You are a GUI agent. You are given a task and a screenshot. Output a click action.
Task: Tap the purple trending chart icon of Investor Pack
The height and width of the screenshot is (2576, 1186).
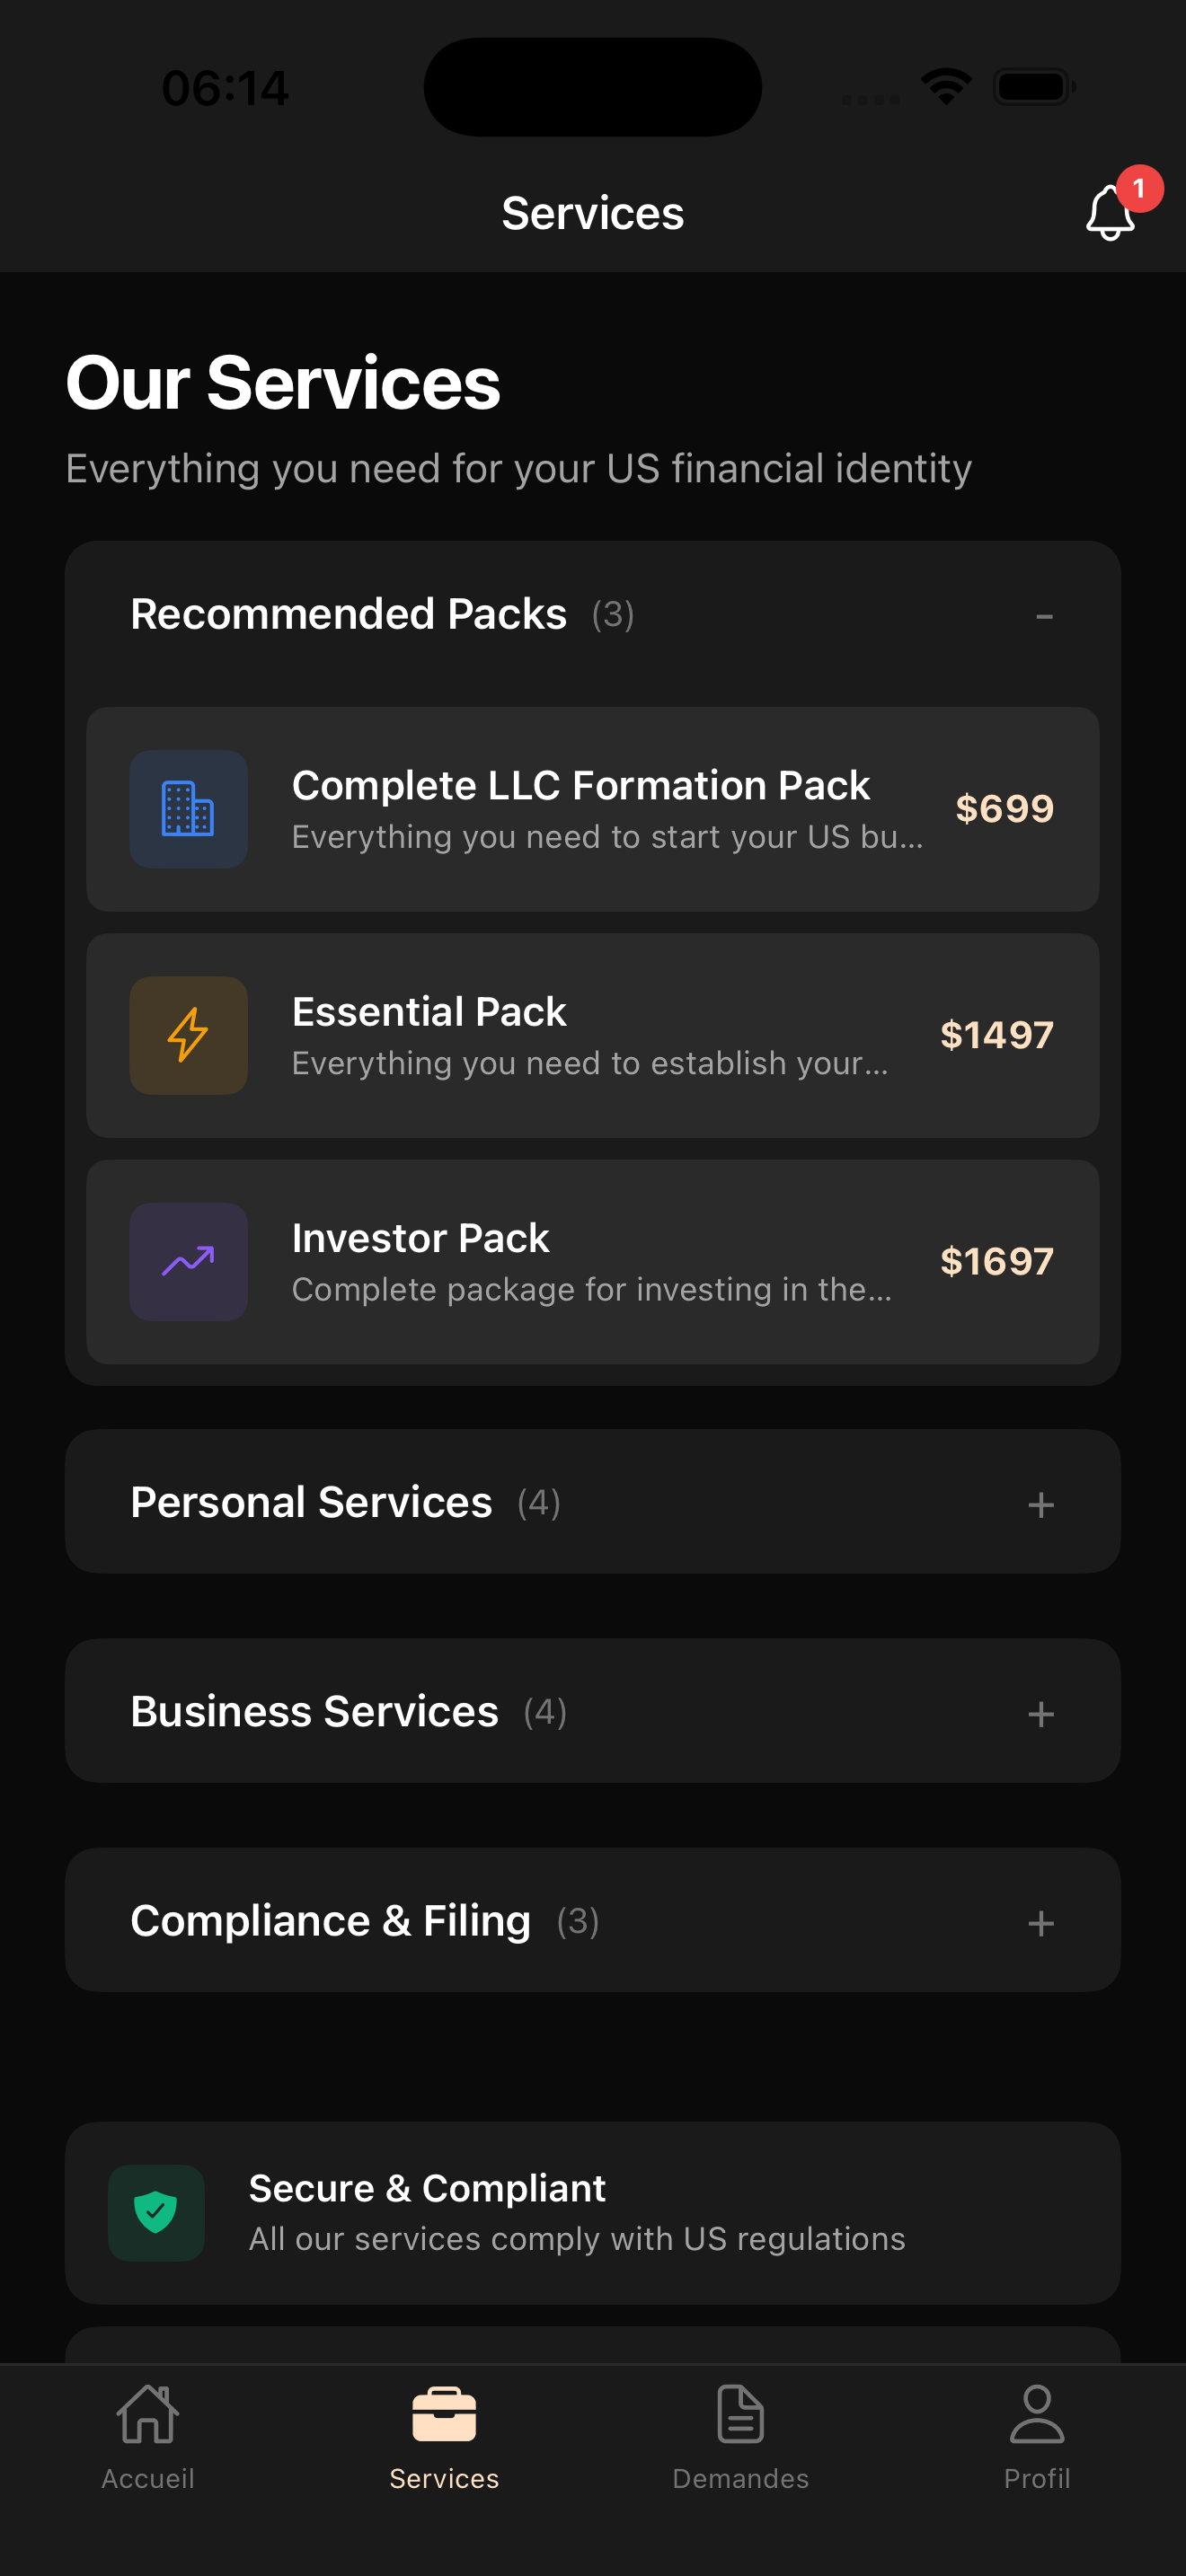(x=188, y=1262)
